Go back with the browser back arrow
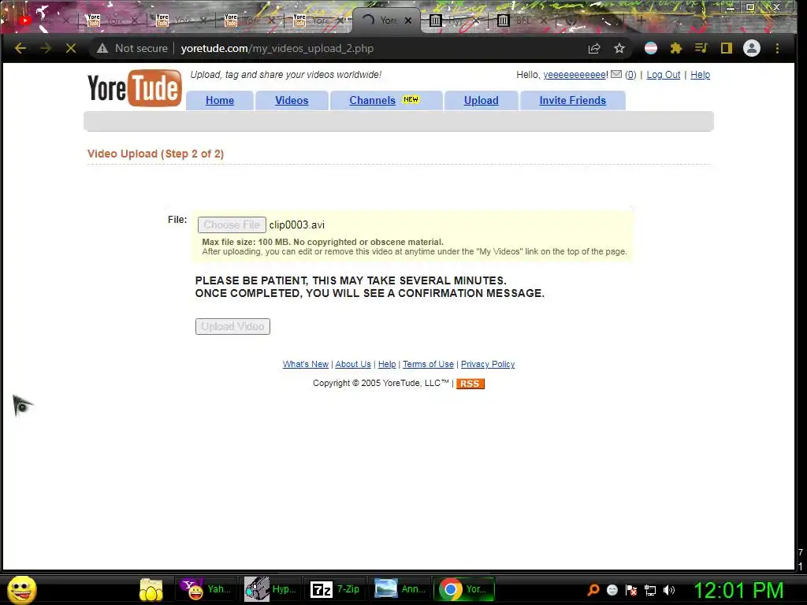The height and width of the screenshot is (605, 807). 20,48
